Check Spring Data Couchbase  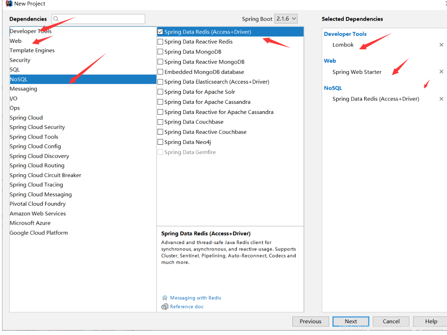click(160, 122)
